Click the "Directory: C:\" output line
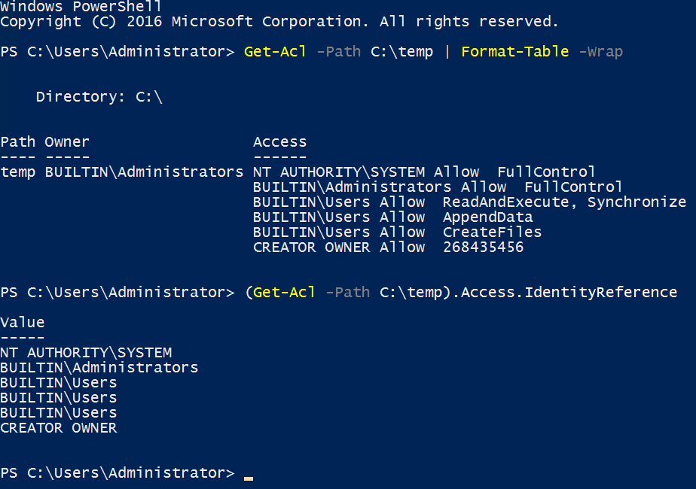The image size is (696, 489). tap(99, 96)
